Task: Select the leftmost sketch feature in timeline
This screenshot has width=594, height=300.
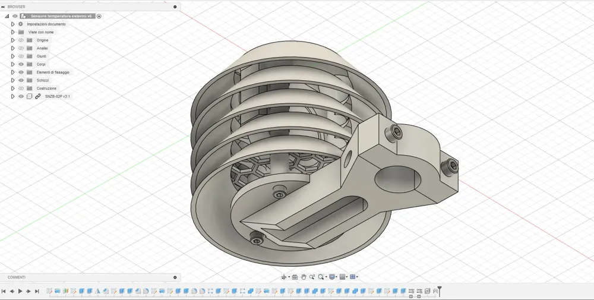Action: click(x=49, y=291)
